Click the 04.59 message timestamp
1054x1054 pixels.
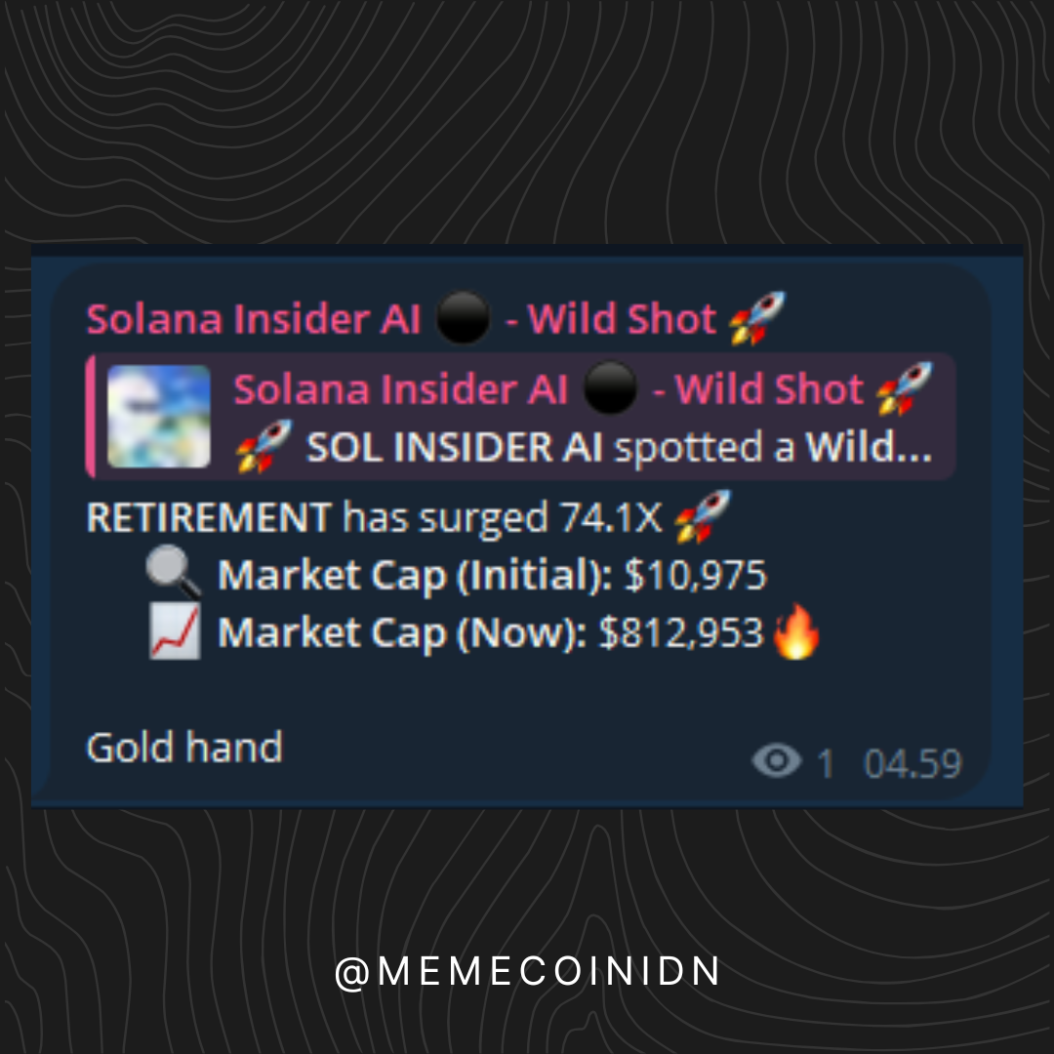[912, 763]
